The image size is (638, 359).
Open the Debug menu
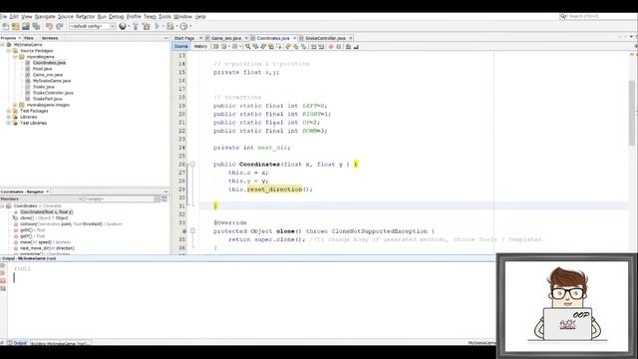(x=117, y=16)
